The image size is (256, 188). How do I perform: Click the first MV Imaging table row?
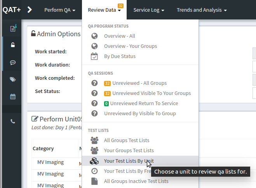click(51, 162)
